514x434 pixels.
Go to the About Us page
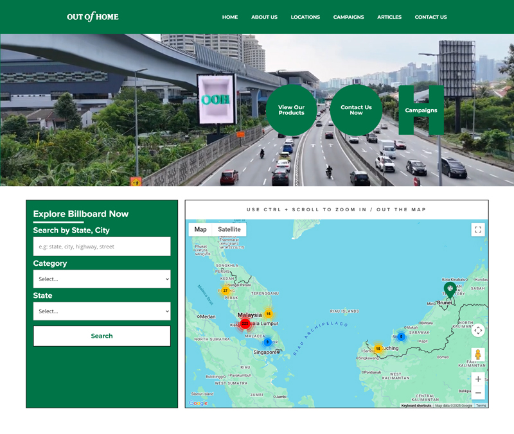point(264,17)
